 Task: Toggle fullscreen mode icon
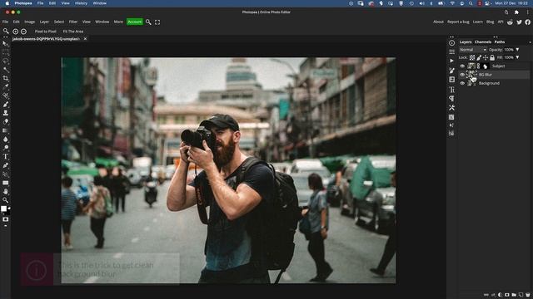point(157,22)
